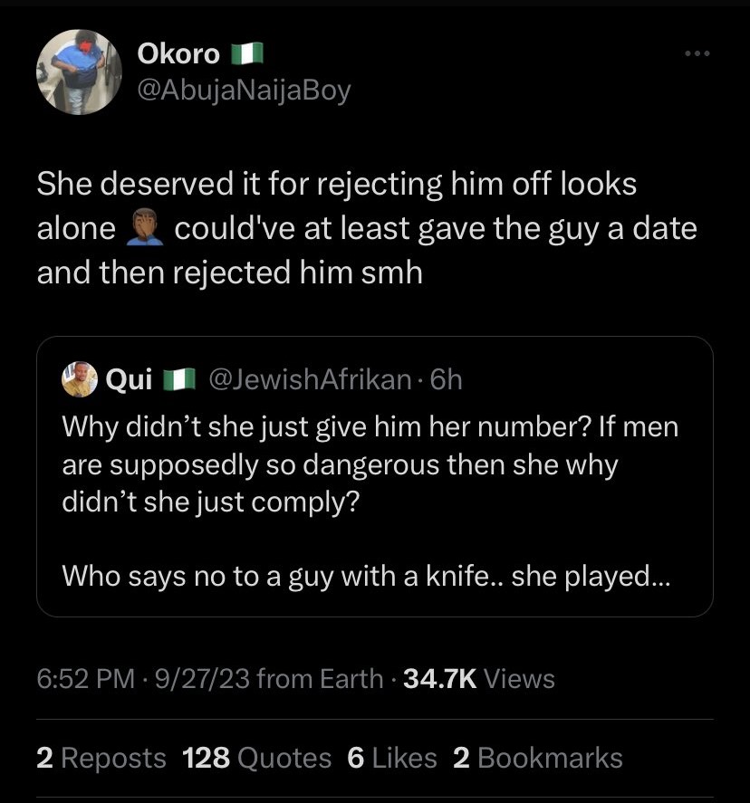Click the 6:52 PM post timestamp
The height and width of the screenshot is (803, 750).
[x=85, y=678]
